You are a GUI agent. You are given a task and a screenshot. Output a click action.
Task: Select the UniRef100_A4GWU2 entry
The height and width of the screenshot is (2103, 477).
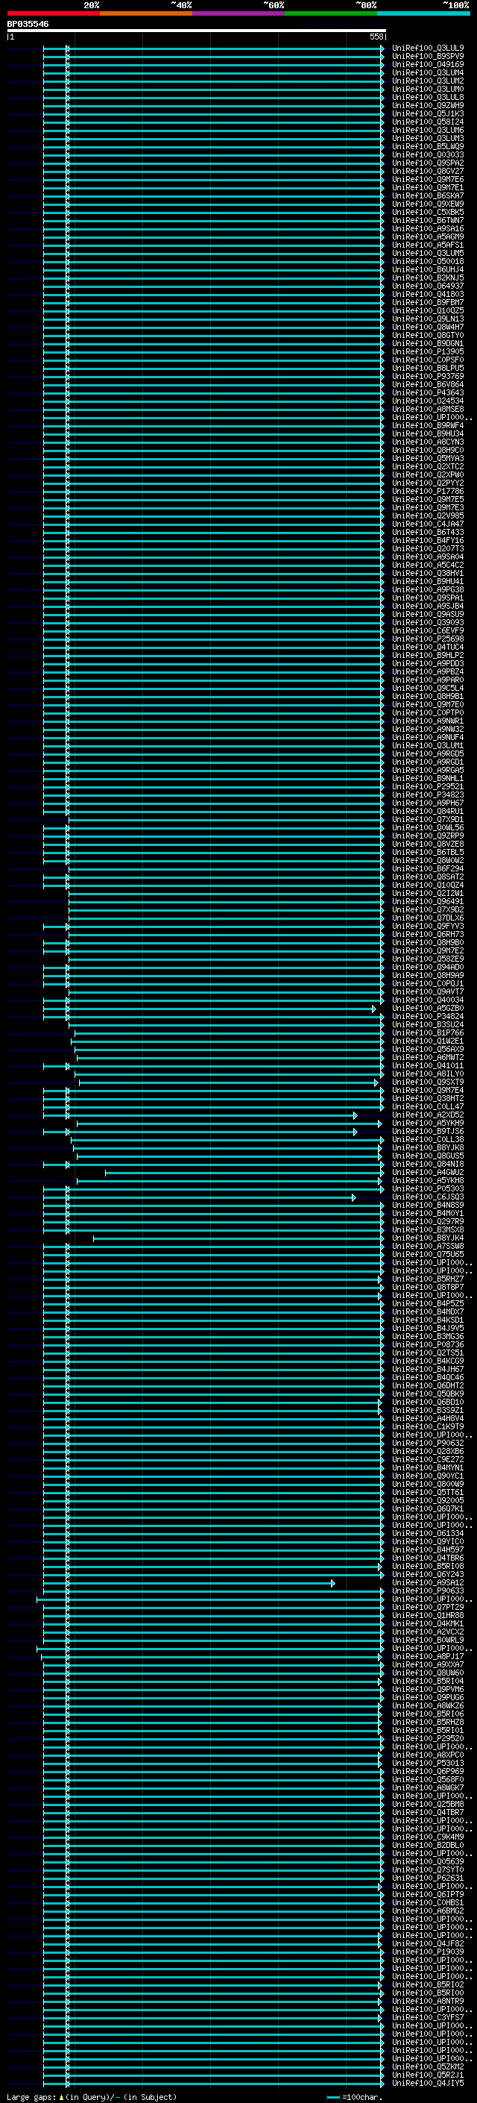[x=428, y=1172]
